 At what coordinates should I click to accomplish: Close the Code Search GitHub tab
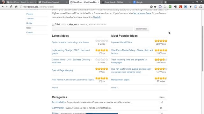click(130, 2)
